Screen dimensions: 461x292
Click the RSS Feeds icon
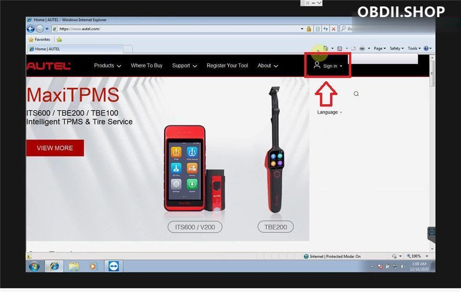[340, 48]
